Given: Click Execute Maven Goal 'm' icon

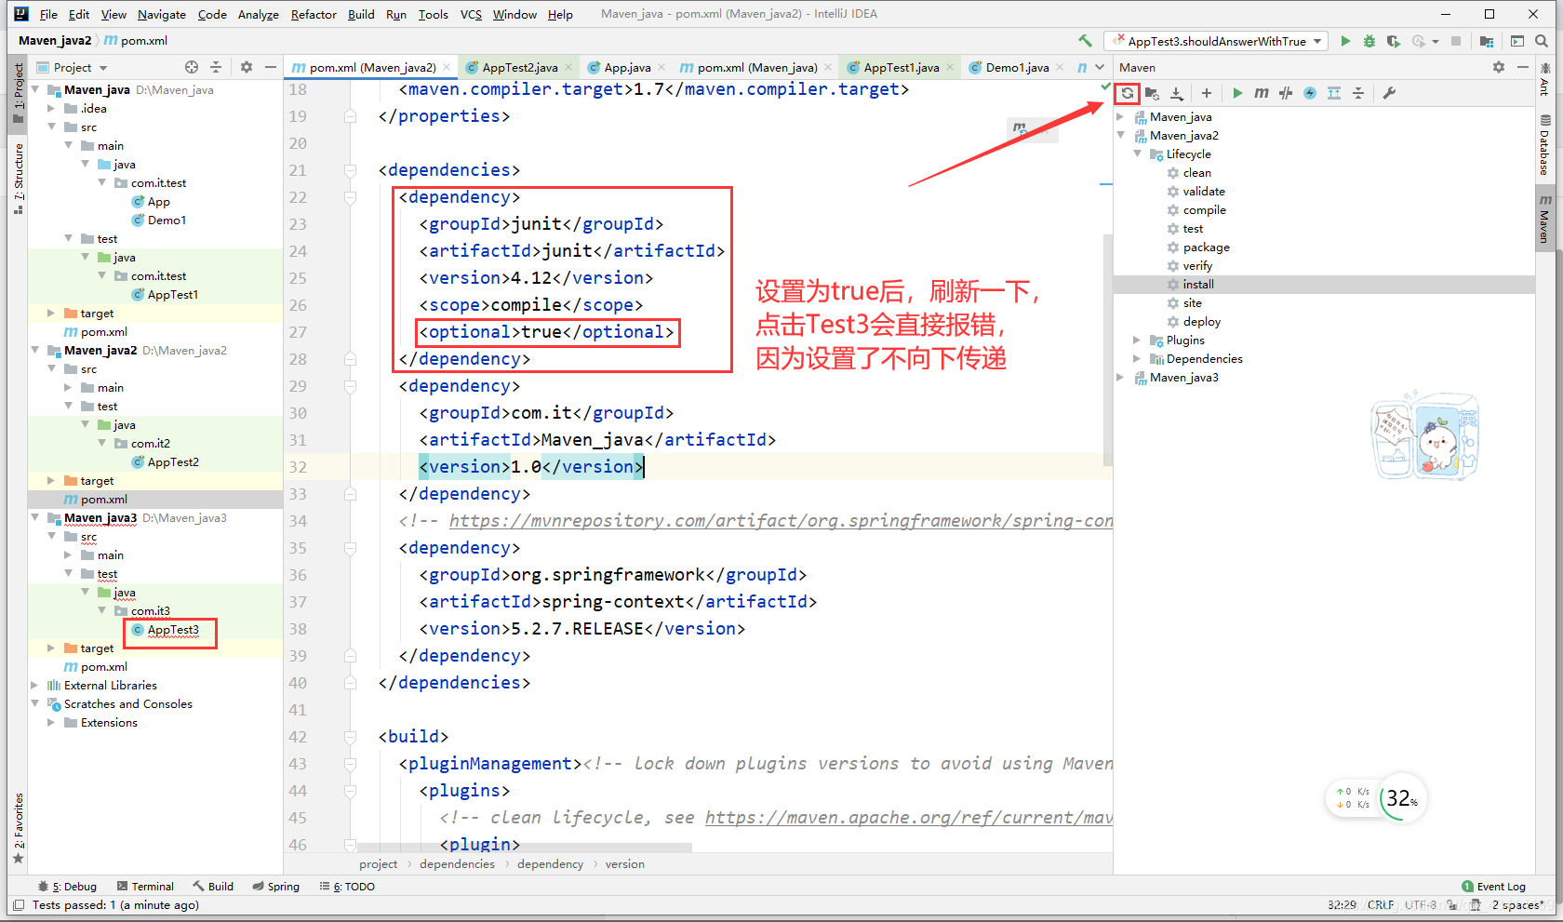Looking at the screenshot, I should coord(1262,93).
